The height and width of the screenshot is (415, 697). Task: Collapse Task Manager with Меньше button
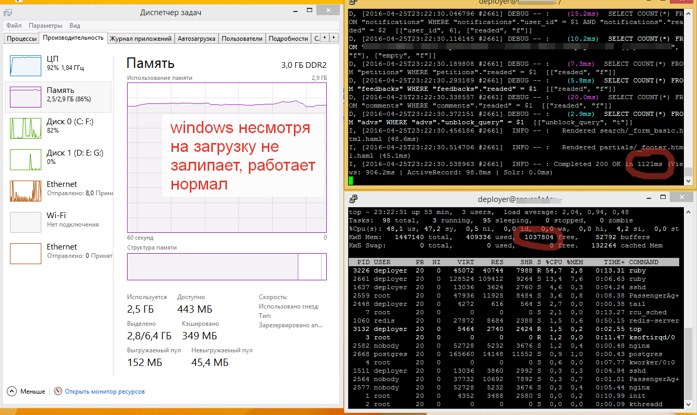[x=26, y=391]
